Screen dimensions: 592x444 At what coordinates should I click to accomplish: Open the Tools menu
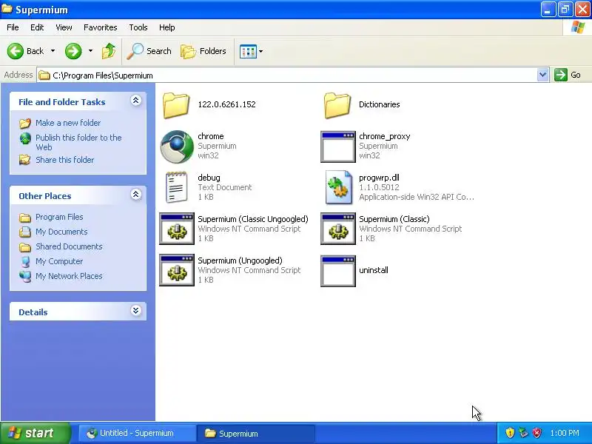138,27
